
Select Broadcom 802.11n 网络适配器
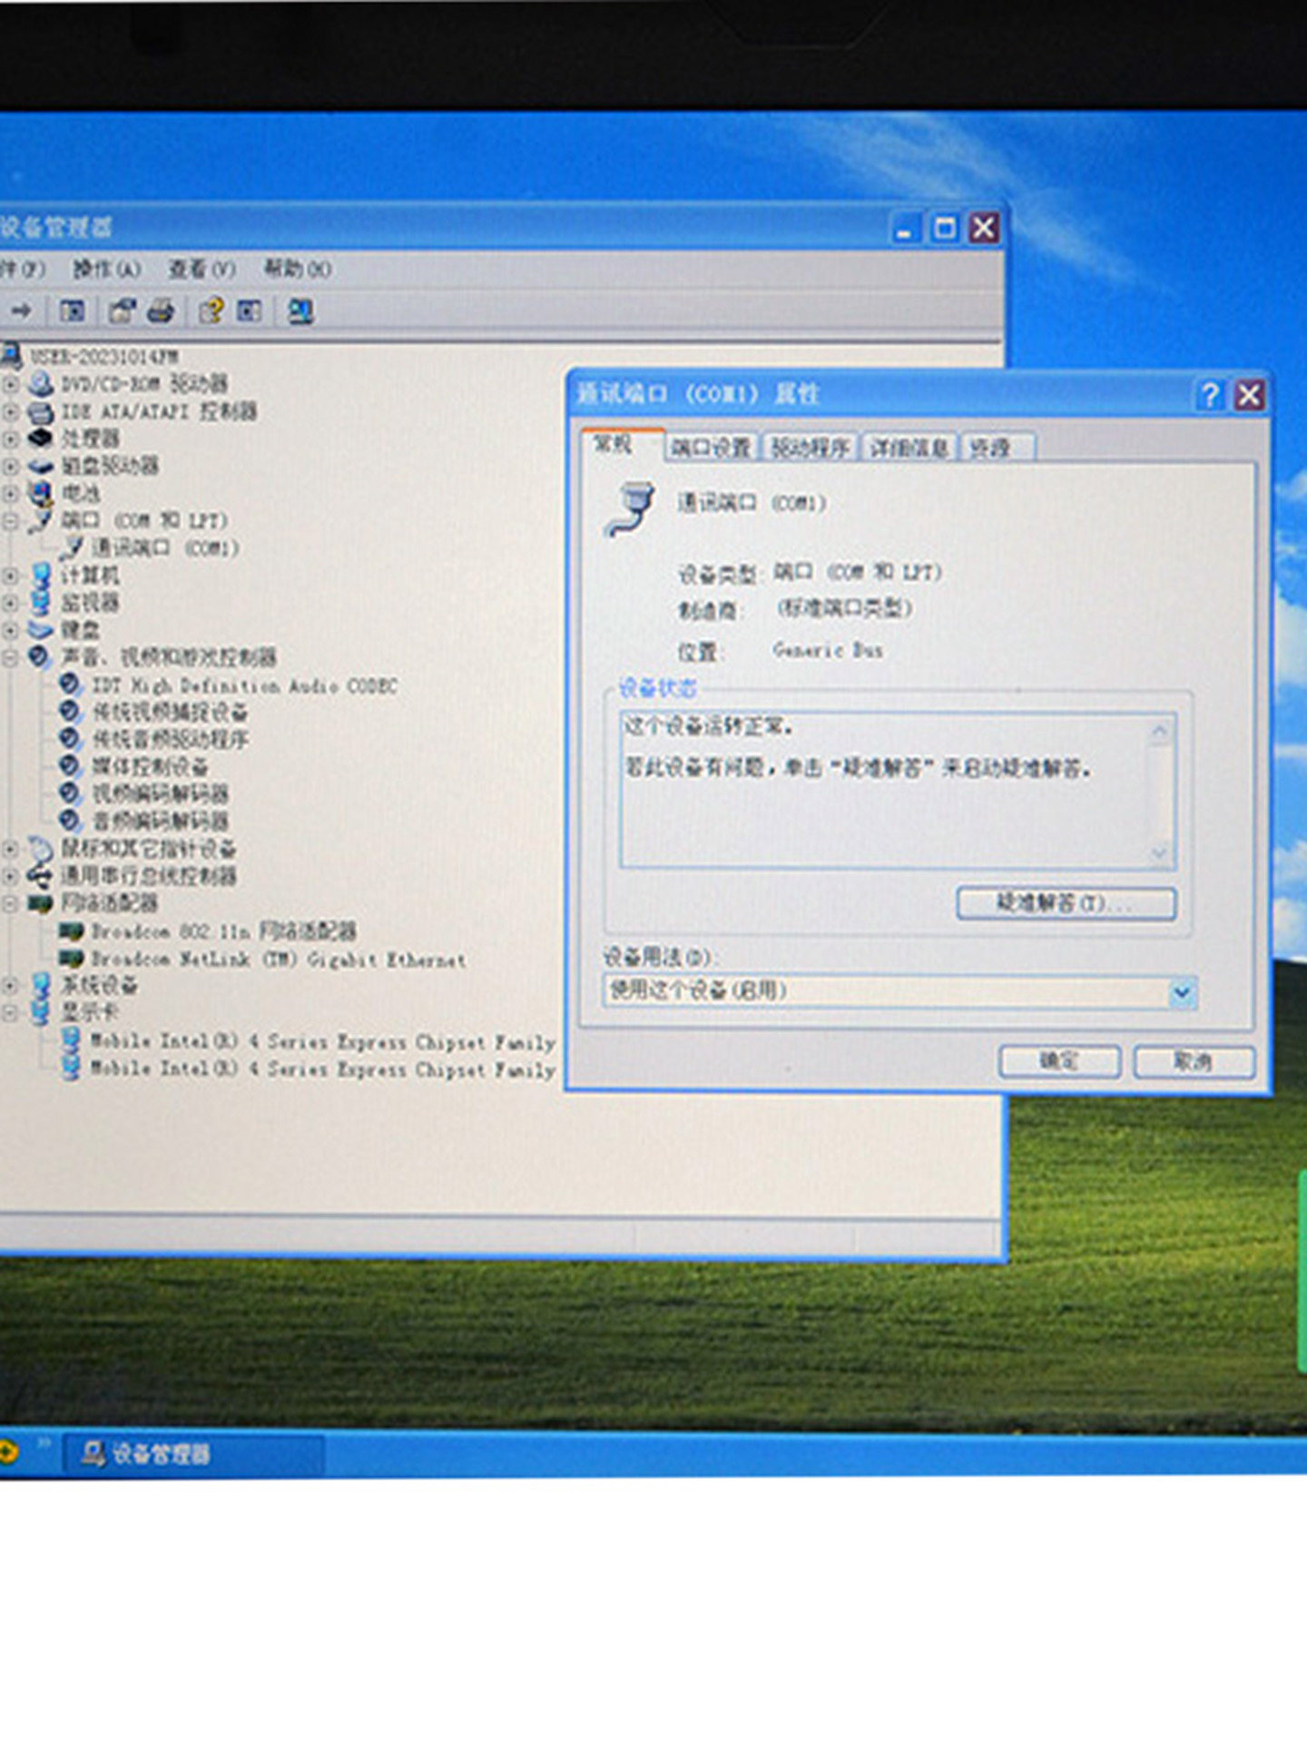tap(223, 931)
